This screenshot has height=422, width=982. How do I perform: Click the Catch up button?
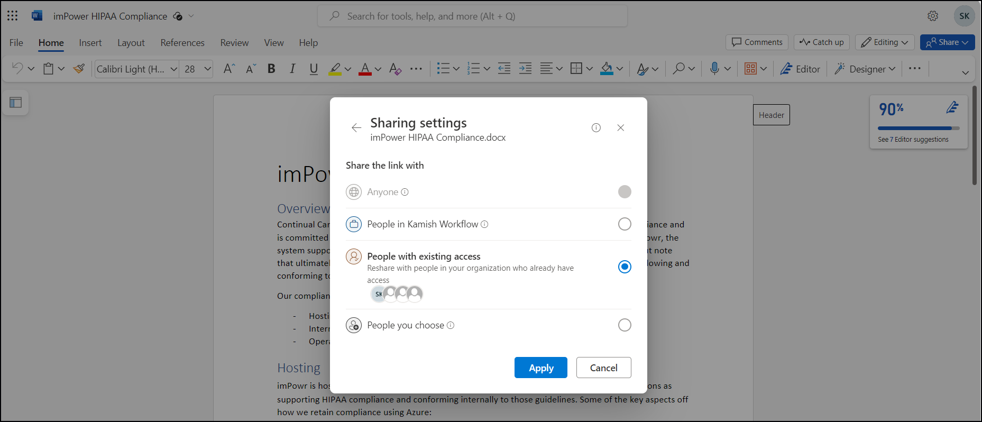822,42
